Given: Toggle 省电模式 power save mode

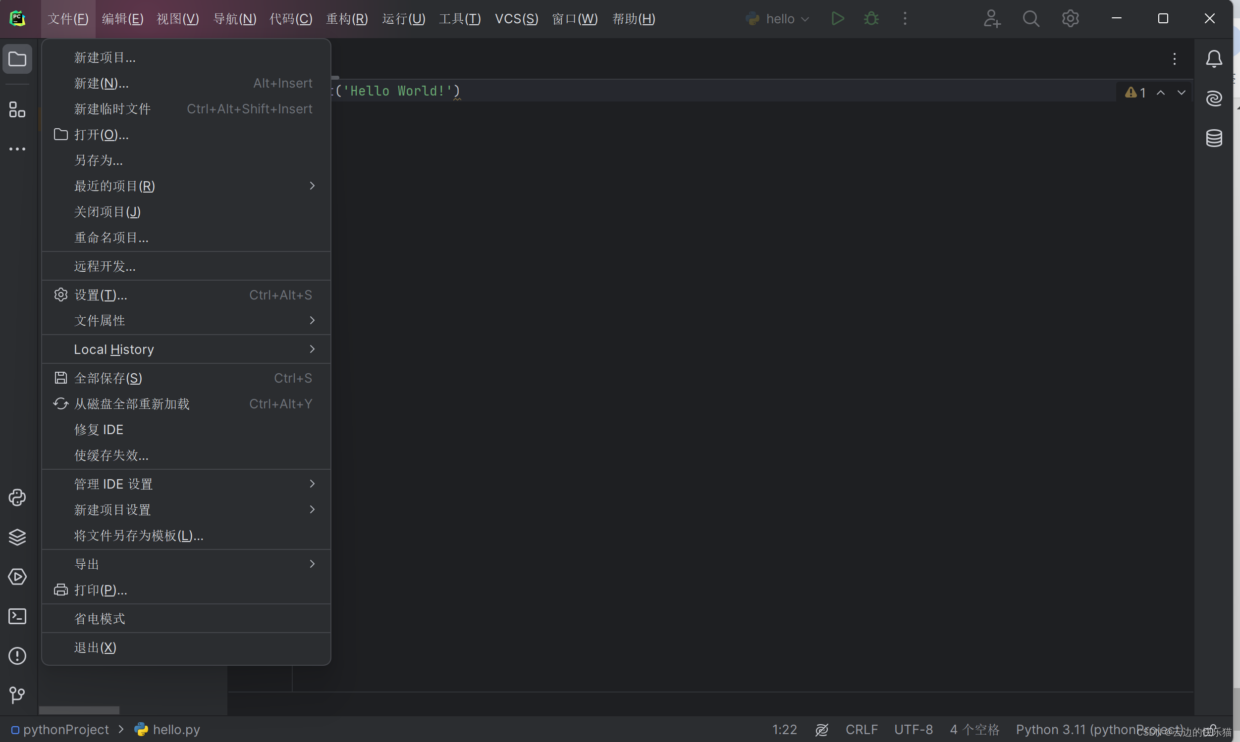Looking at the screenshot, I should tap(100, 619).
